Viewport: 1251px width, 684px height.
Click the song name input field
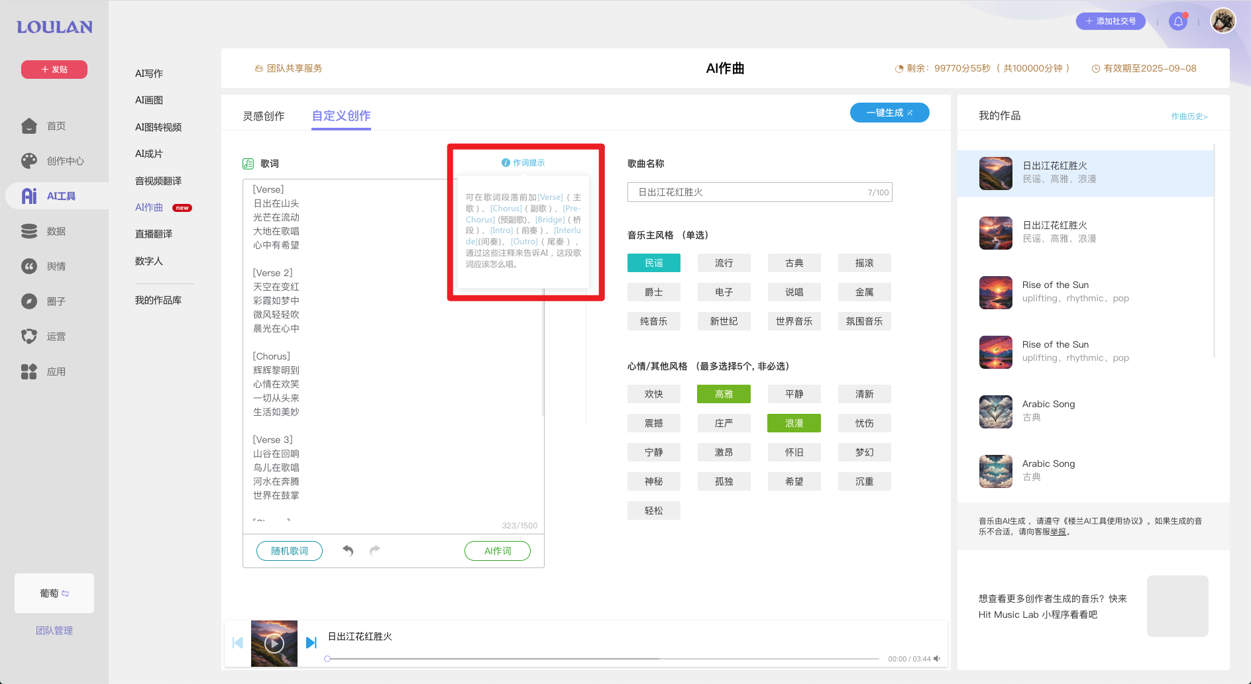758,192
